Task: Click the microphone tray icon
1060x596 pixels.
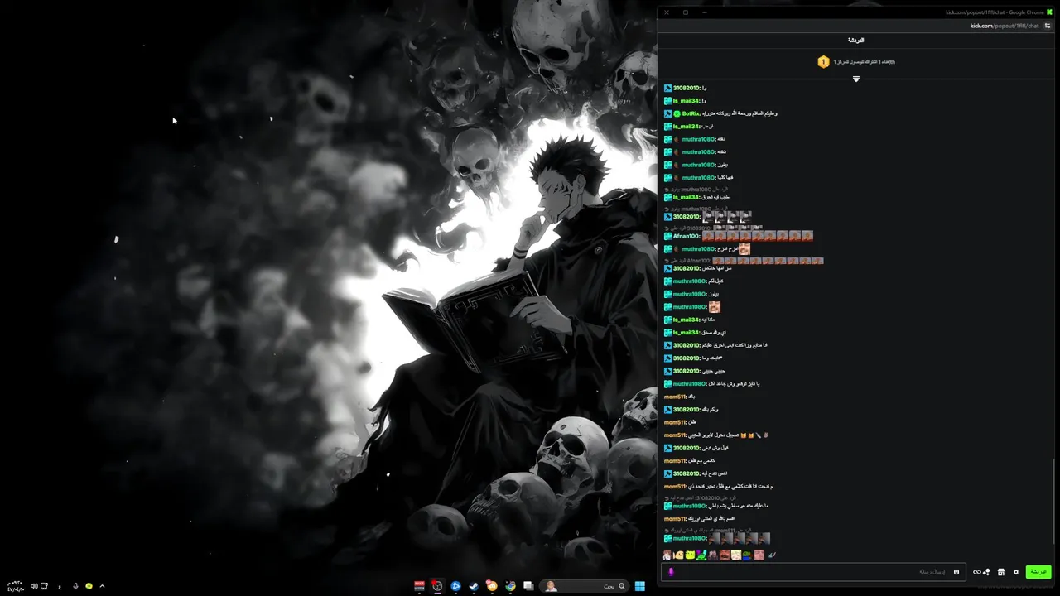Action: tap(75, 586)
